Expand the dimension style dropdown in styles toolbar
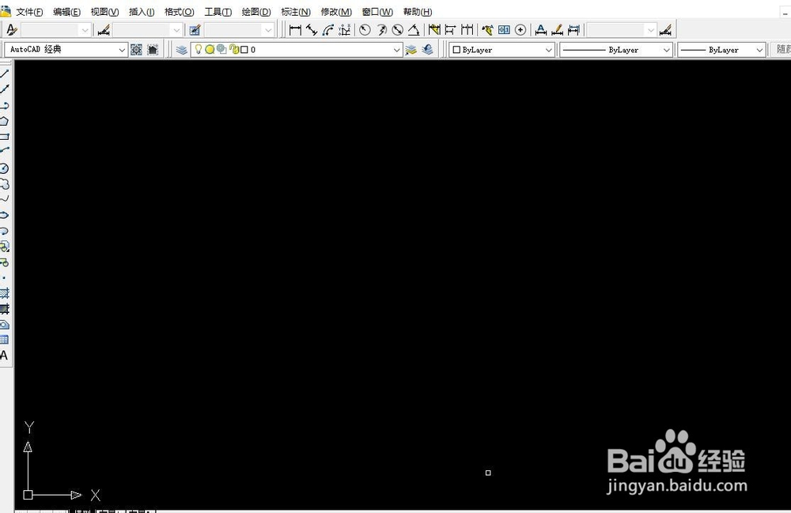791x513 pixels. point(176,30)
